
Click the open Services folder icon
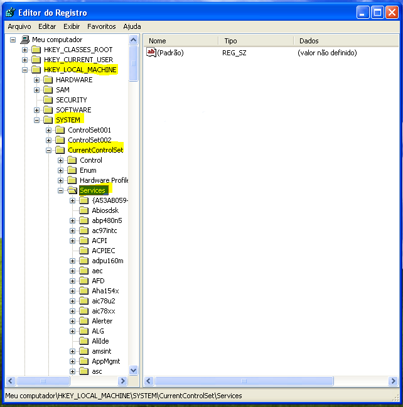(72, 190)
